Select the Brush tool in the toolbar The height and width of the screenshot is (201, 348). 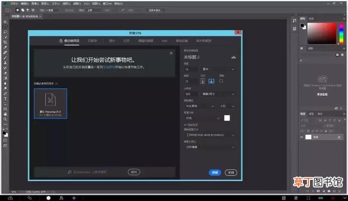point(5,58)
